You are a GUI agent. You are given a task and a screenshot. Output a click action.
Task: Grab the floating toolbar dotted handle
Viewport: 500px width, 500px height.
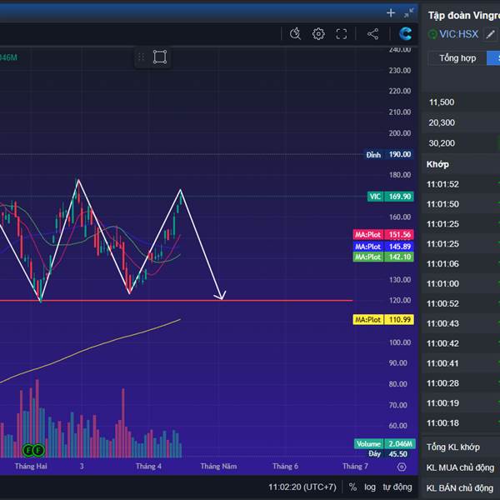tap(141, 57)
